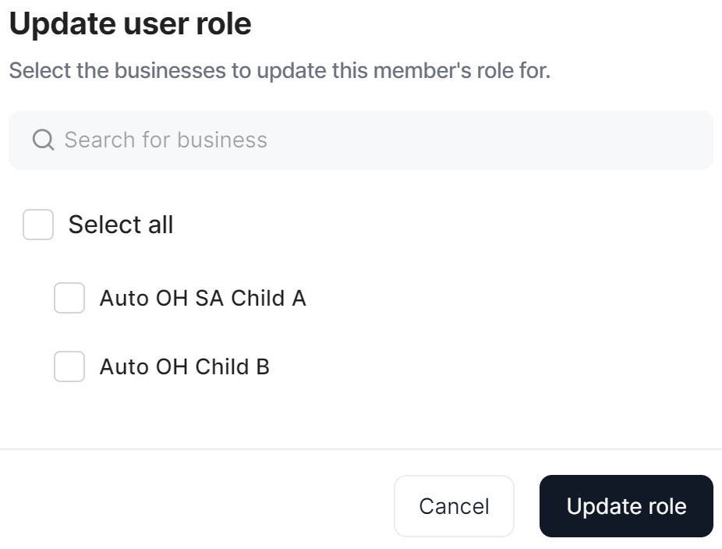This screenshot has width=722, height=549.
Task: Check the Auto OH SA Child A box
Action: point(69,298)
